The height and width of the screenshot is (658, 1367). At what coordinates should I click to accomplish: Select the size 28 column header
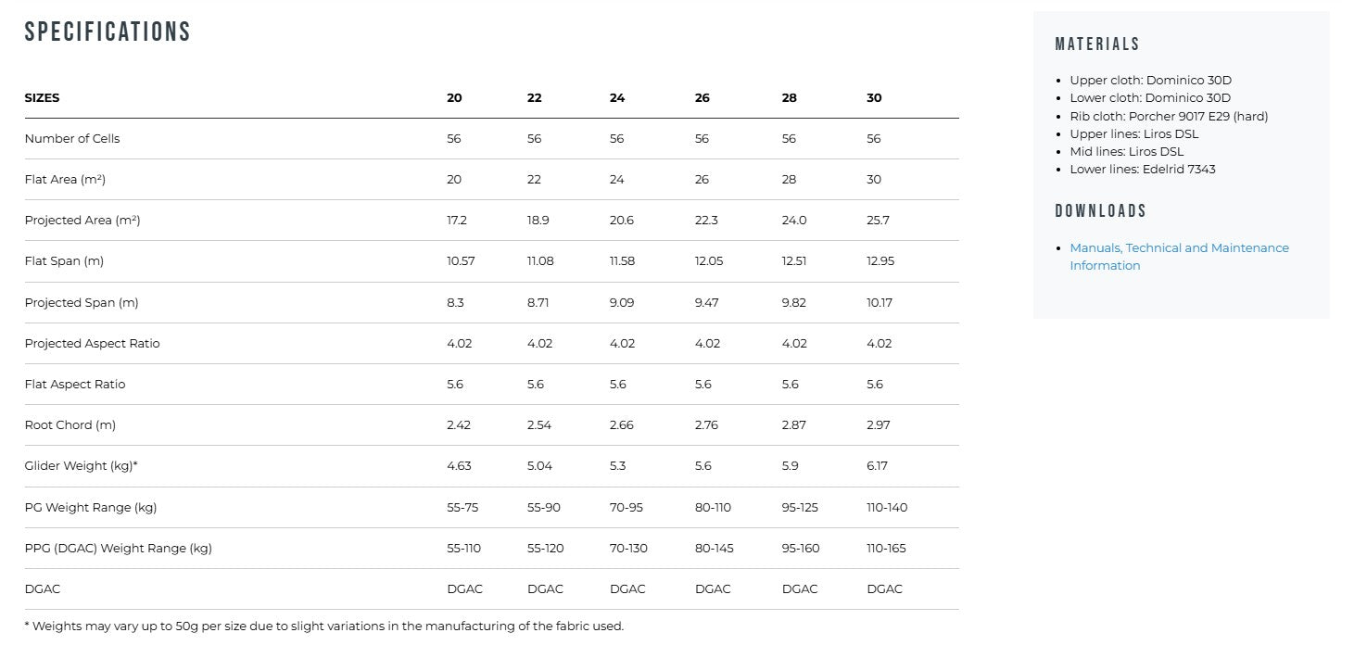[790, 98]
